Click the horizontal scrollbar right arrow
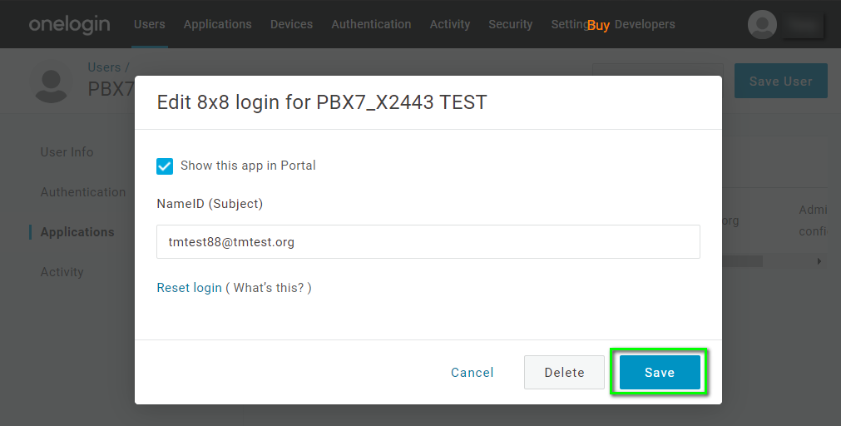This screenshot has height=426, width=841. (819, 261)
